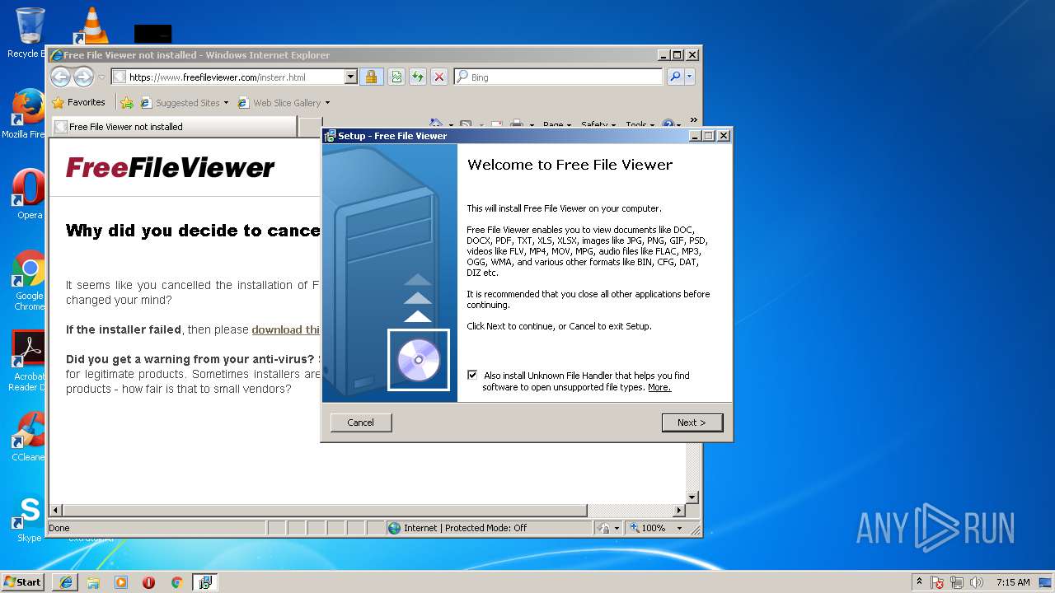Click horizontal scrollbar left arrow
Viewport: 1055px width, 593px height.
(56, 511)
